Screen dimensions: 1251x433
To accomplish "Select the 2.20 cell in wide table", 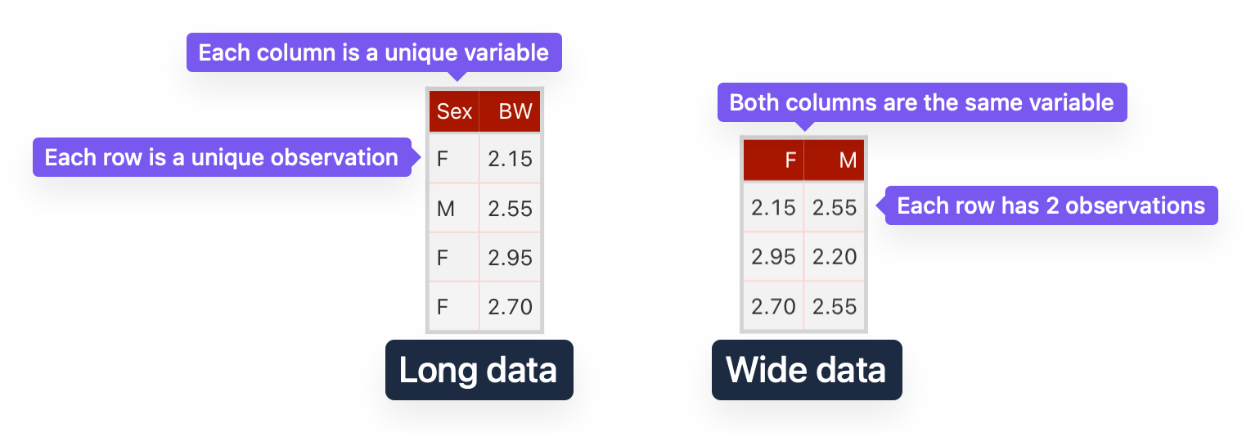I will (x=834, y=256).
